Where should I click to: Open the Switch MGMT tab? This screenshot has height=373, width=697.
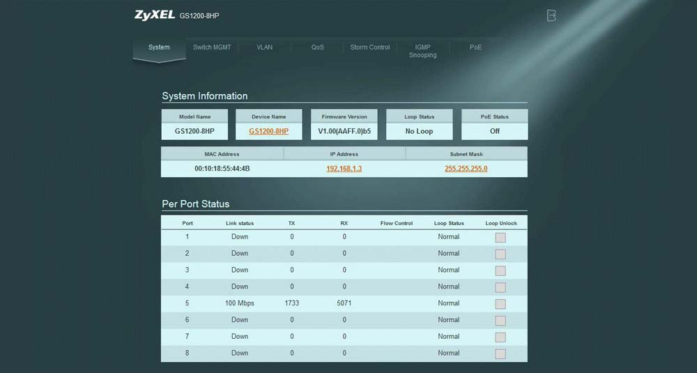tap(212, 47)
